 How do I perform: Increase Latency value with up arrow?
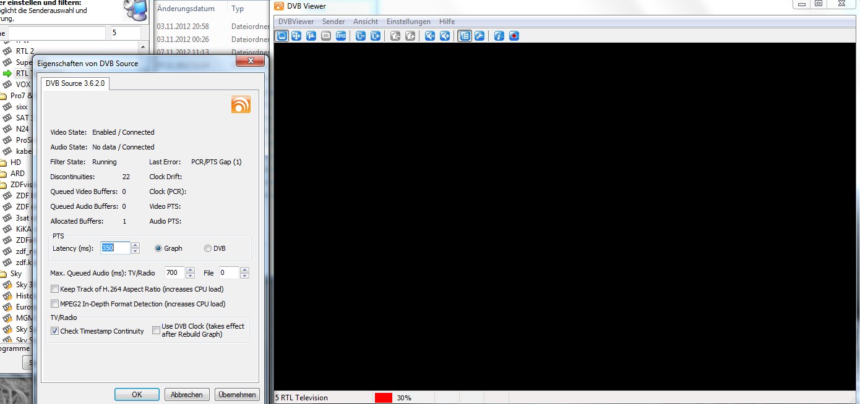(135, 245)
